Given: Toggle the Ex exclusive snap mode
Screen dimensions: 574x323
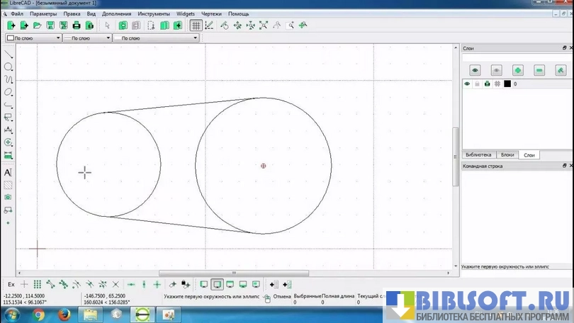Looking at the screenshot, I should [11, 284].
